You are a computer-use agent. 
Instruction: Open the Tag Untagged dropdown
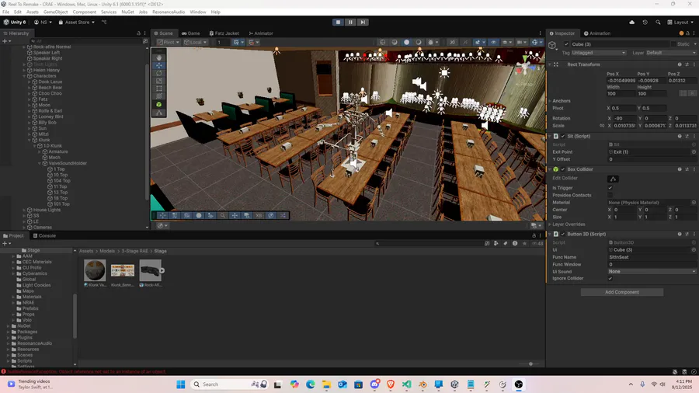tap(598, 53)
